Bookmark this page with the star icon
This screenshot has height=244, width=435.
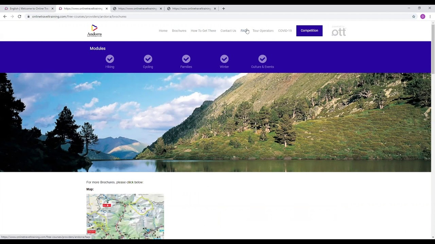pos(414,16)
